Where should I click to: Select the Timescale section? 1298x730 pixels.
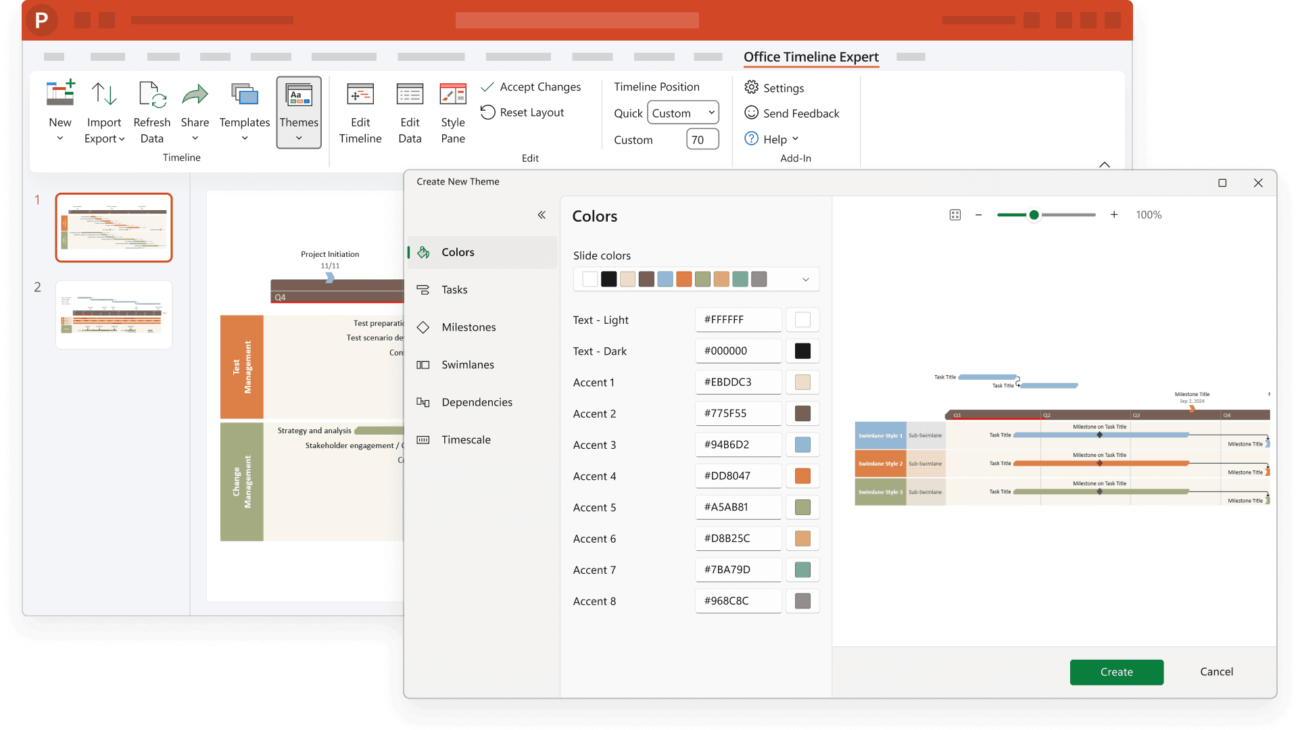click(x=483, y=439)
